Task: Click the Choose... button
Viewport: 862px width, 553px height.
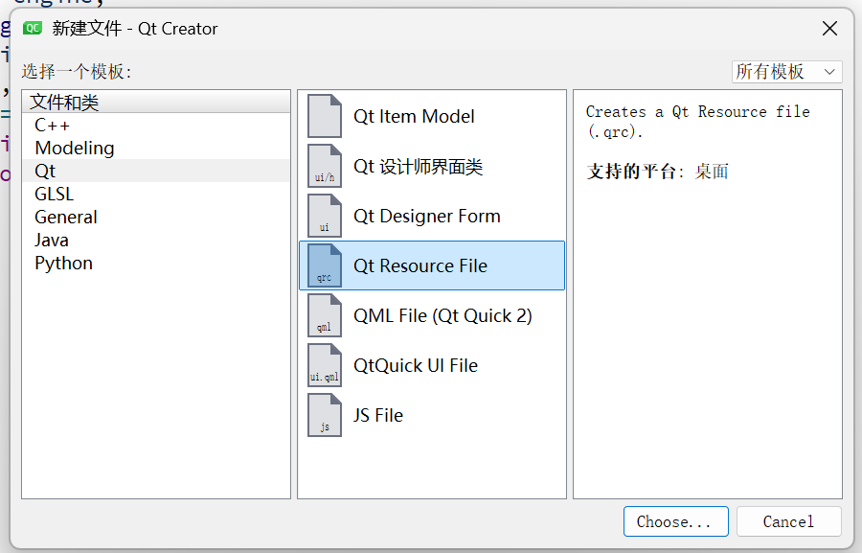Action: tap(675, 521)
